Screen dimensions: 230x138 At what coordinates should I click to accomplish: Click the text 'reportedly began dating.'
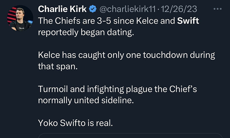[x=86, y=32]
